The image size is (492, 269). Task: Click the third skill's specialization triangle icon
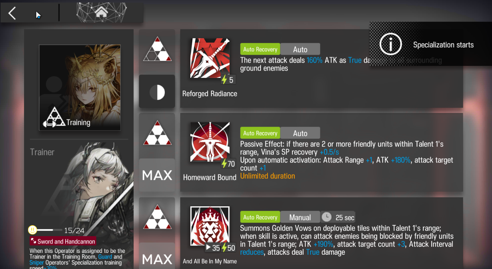pos(157,217)
